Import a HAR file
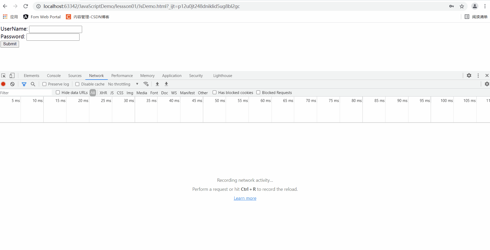Viewport: 490px width, 250px height. point(157,84)
